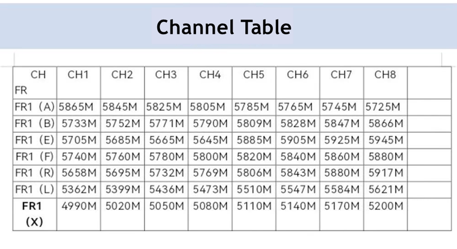Screen dimensions: 457x249
Task: Select the CH8 column header
Action: (385, 75)
